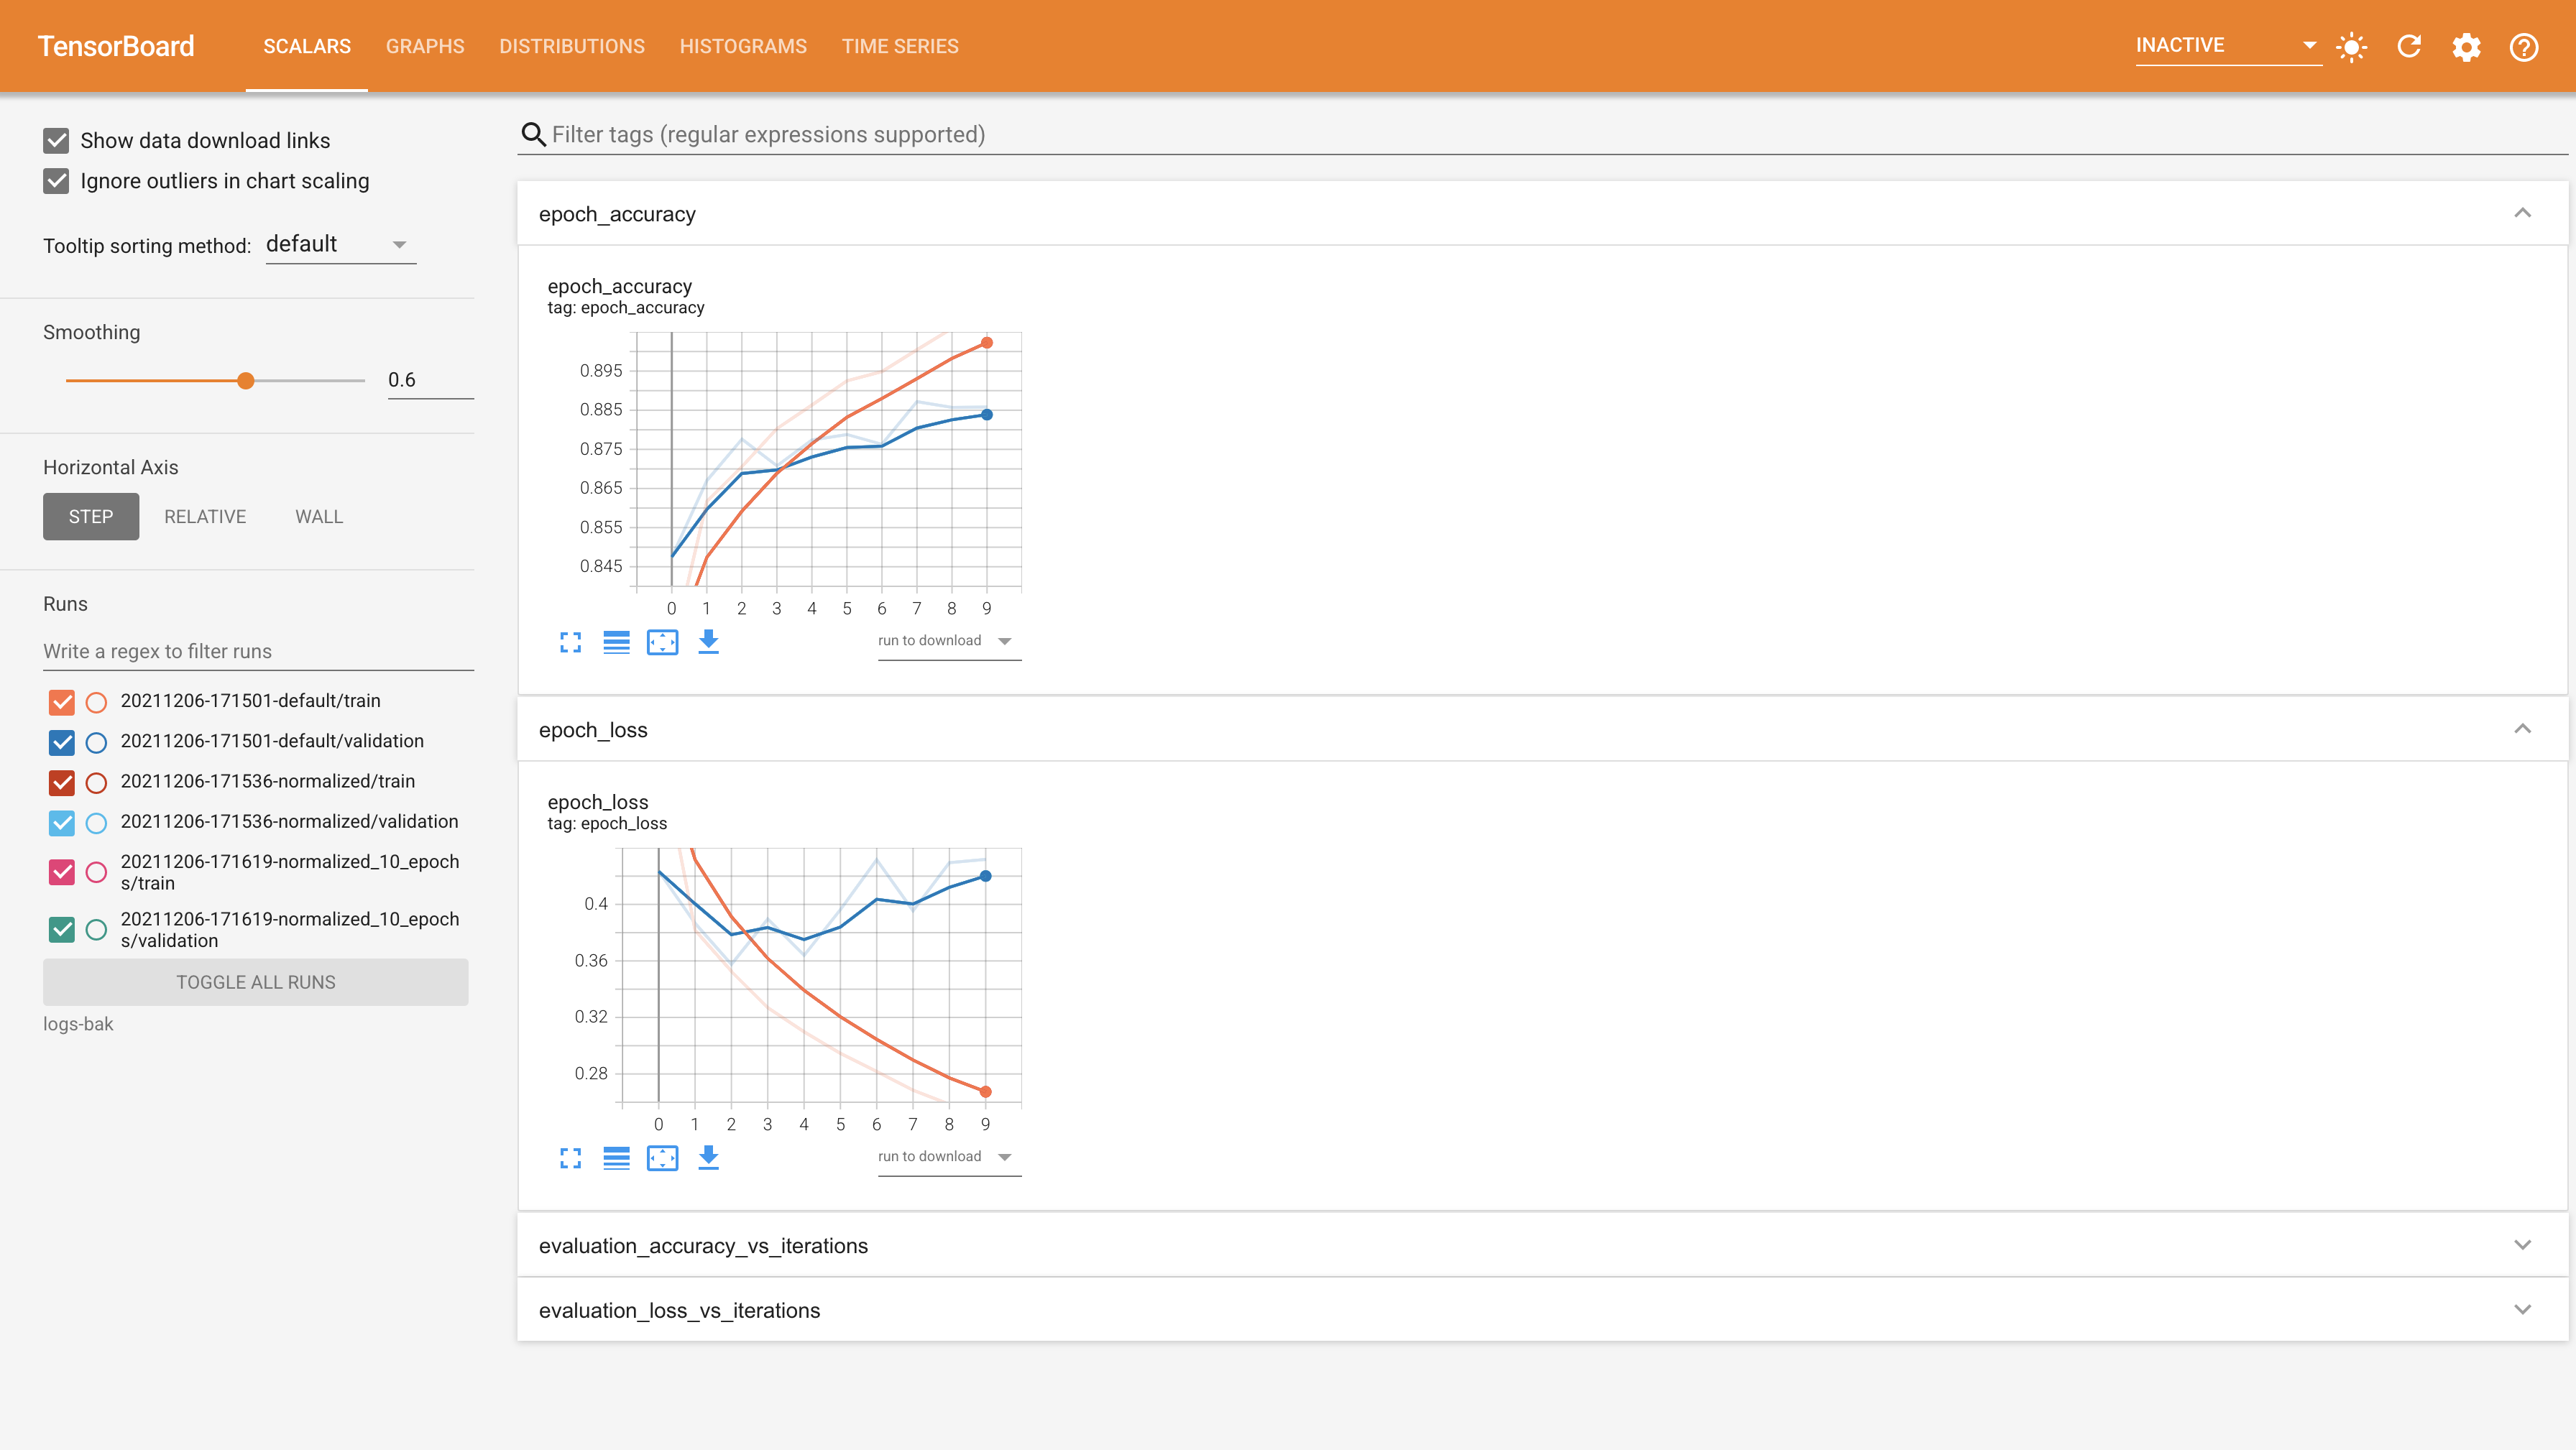Select RELATIVE horizontal axis option
The image size is (2576, 1450).
(x=205, y=517)
